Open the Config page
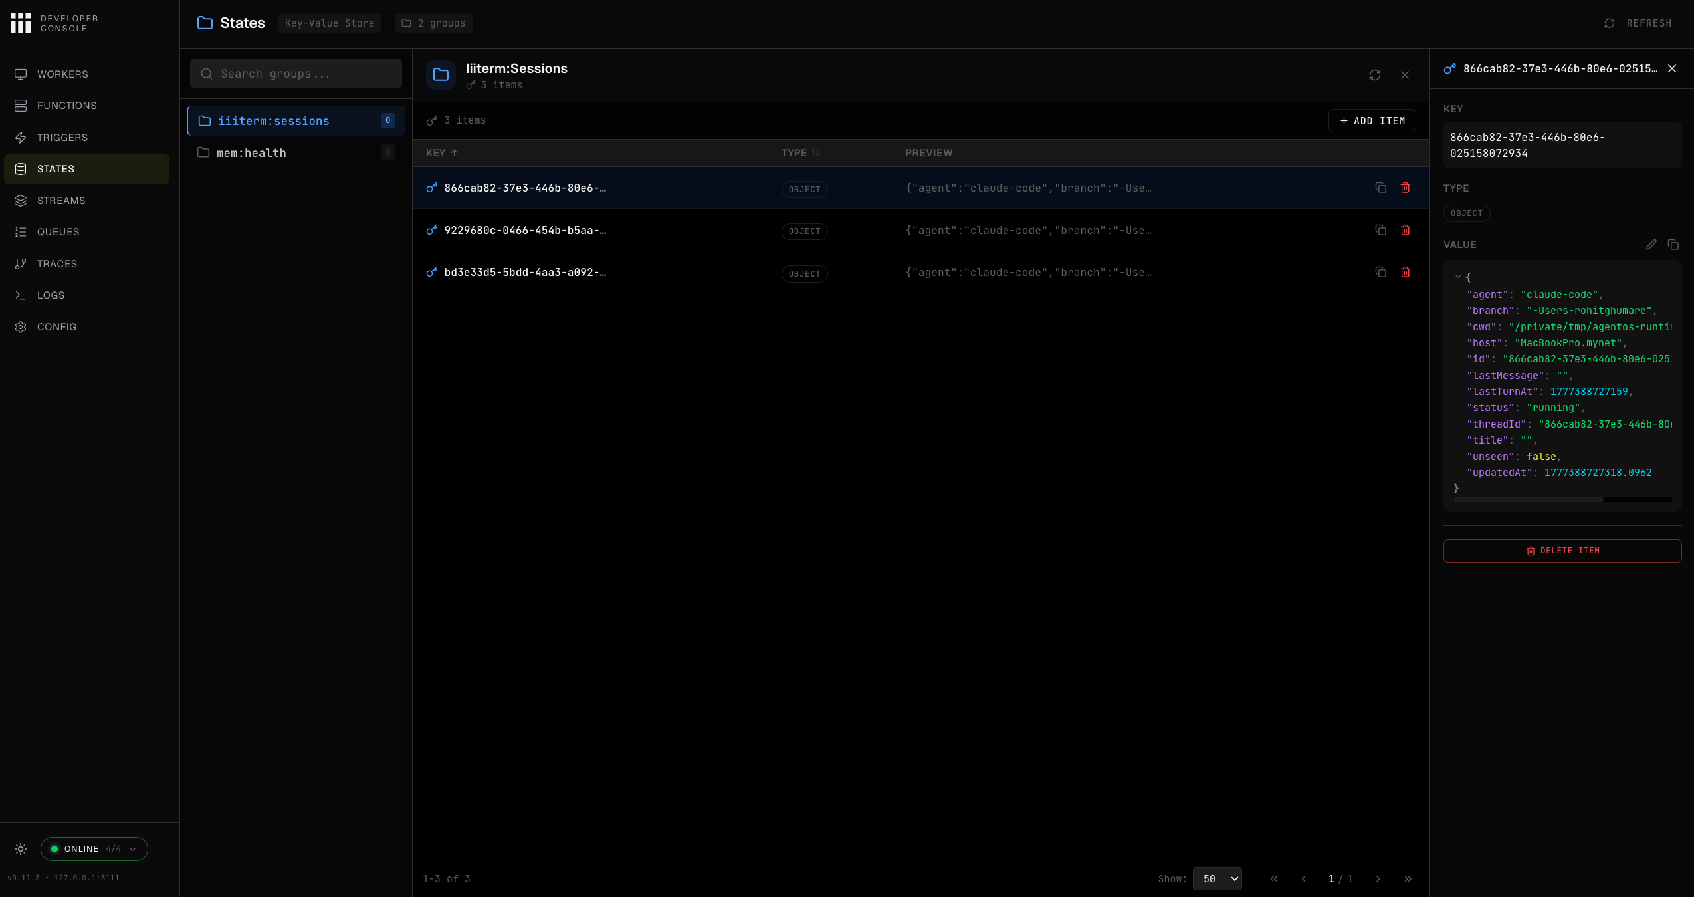1694x897 pixels. point(86,327)
